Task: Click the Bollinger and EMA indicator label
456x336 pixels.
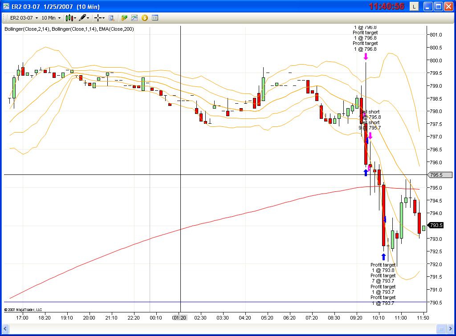Action: (x=69, y=29)
